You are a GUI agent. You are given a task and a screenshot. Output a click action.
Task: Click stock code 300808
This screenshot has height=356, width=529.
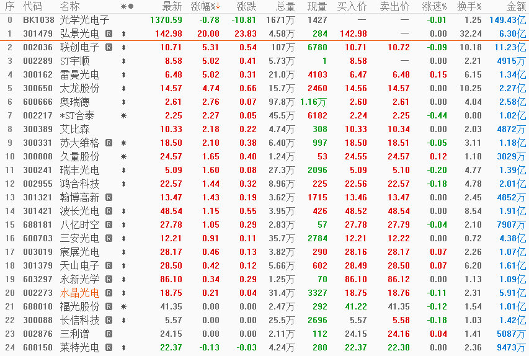tap(38, 156)
